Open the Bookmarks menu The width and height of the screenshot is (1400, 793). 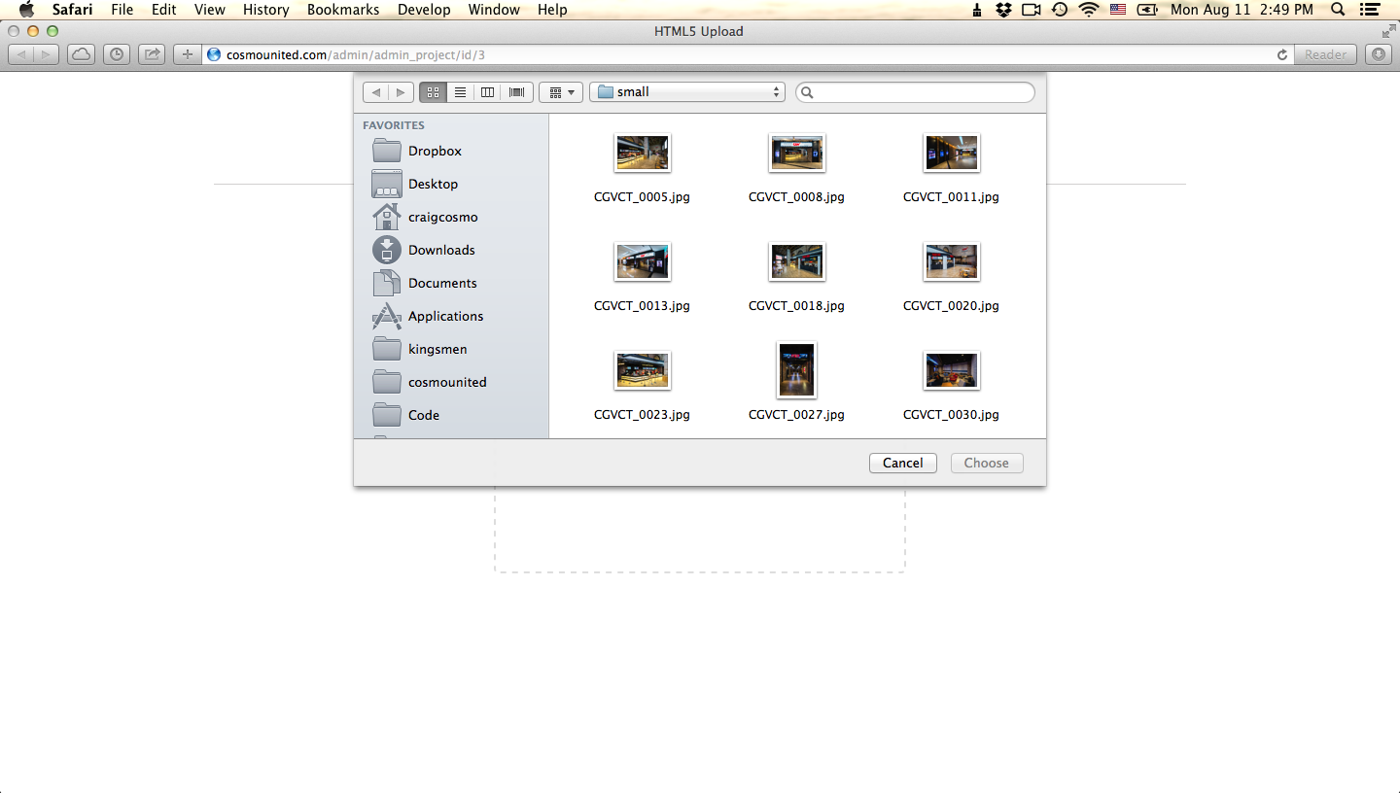click(x=344, y=10)
